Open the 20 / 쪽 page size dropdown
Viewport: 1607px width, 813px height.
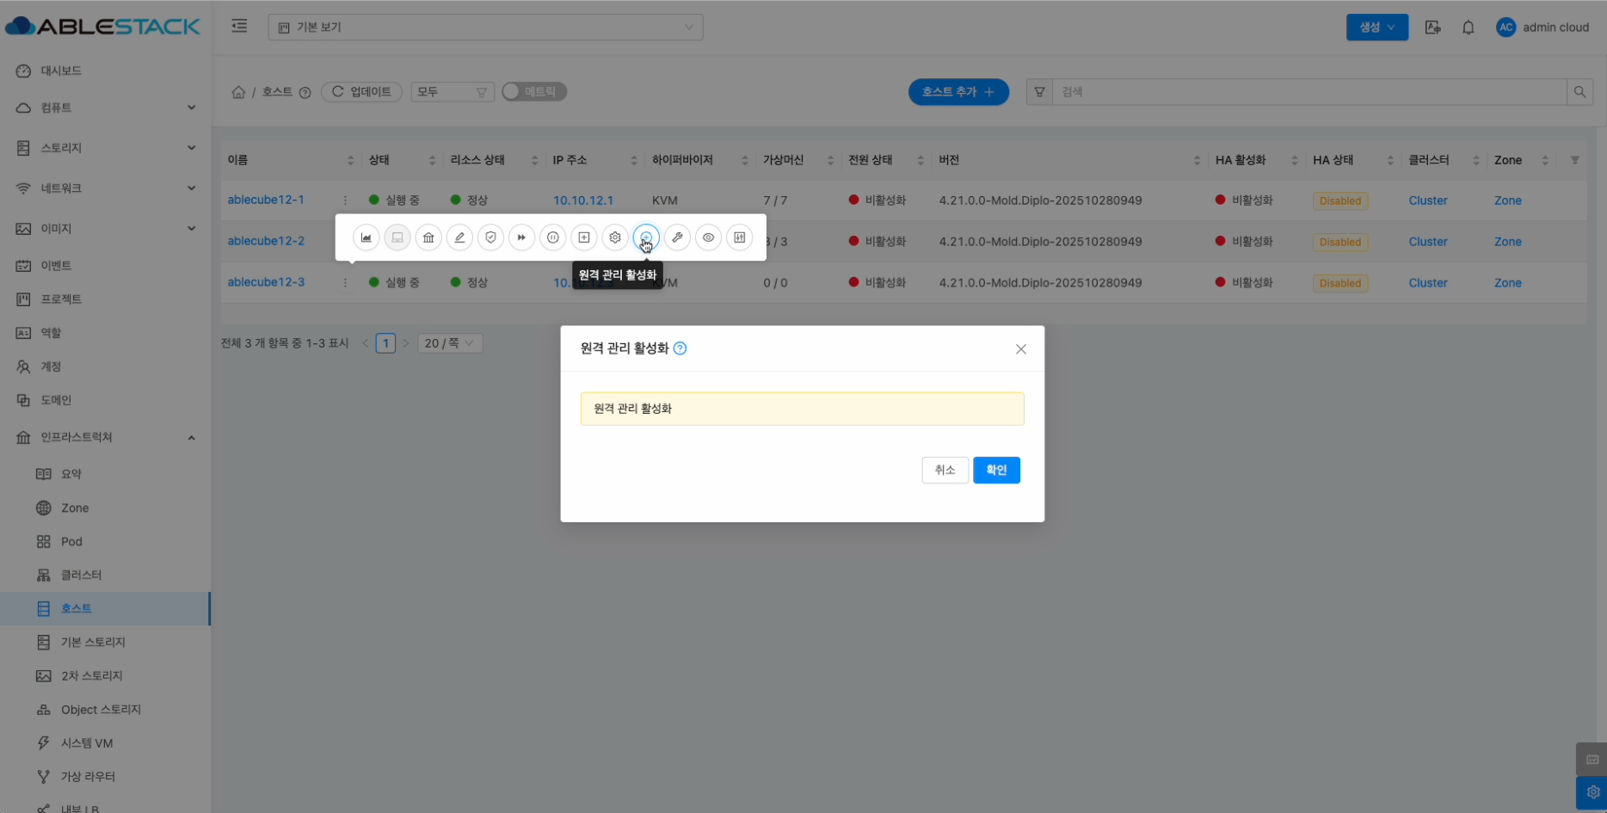(449, 343)
